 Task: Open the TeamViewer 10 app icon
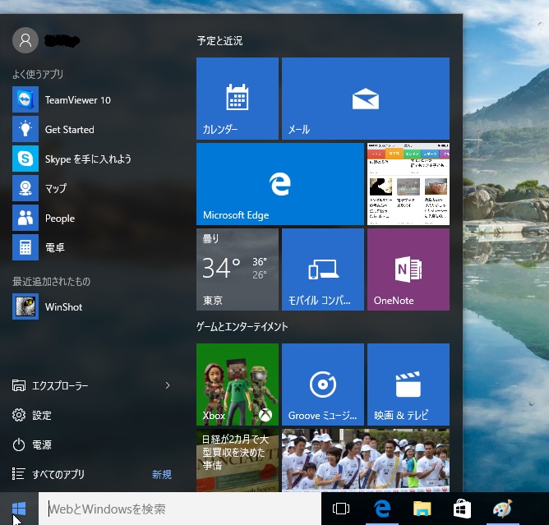tap(25, 99)
